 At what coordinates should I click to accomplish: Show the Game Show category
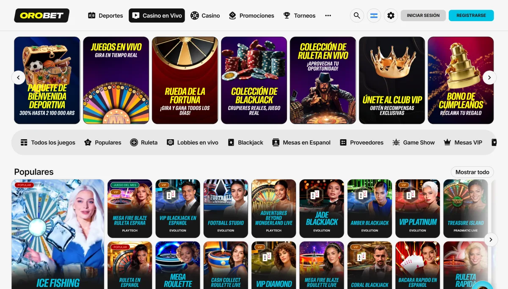(x=414, y=143)
